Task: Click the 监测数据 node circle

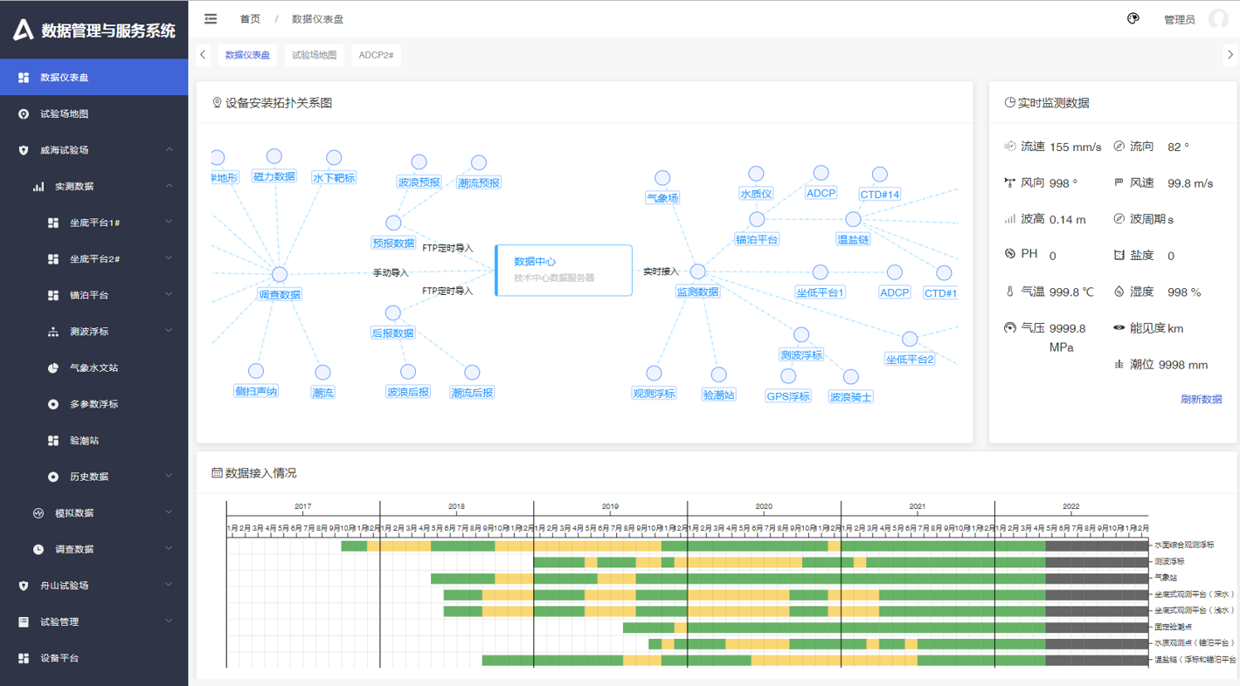Action: coord(697,272)
